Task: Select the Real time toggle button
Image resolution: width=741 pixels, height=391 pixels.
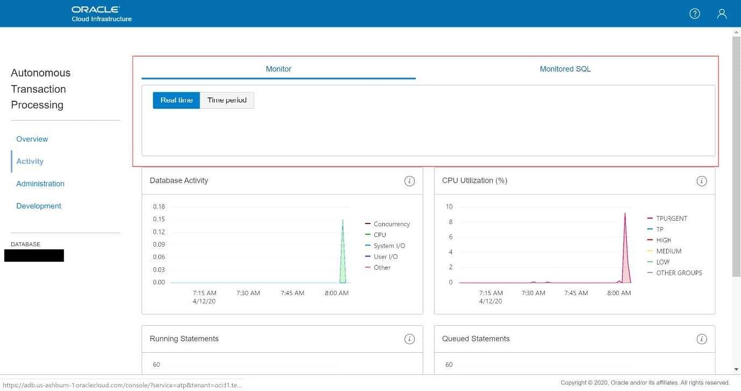Action: click(x=176, y=100)
